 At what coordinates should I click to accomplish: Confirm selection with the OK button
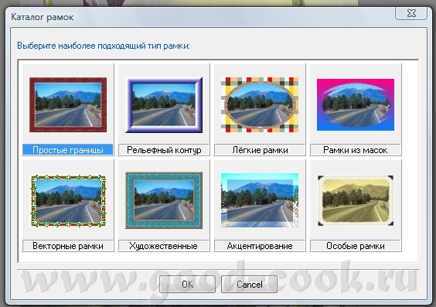click(x=187, y=285)
